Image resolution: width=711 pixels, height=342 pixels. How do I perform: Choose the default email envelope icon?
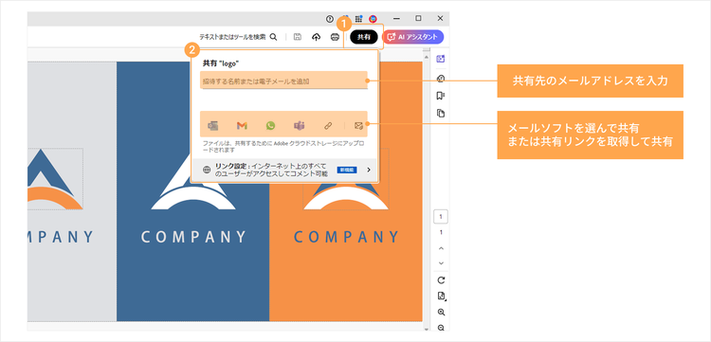point(358,125)
